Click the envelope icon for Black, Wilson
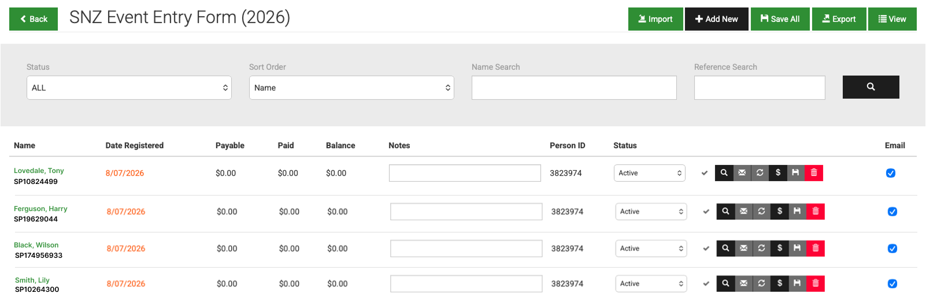Viewport: 926px width, 308px height. point(744,249)
